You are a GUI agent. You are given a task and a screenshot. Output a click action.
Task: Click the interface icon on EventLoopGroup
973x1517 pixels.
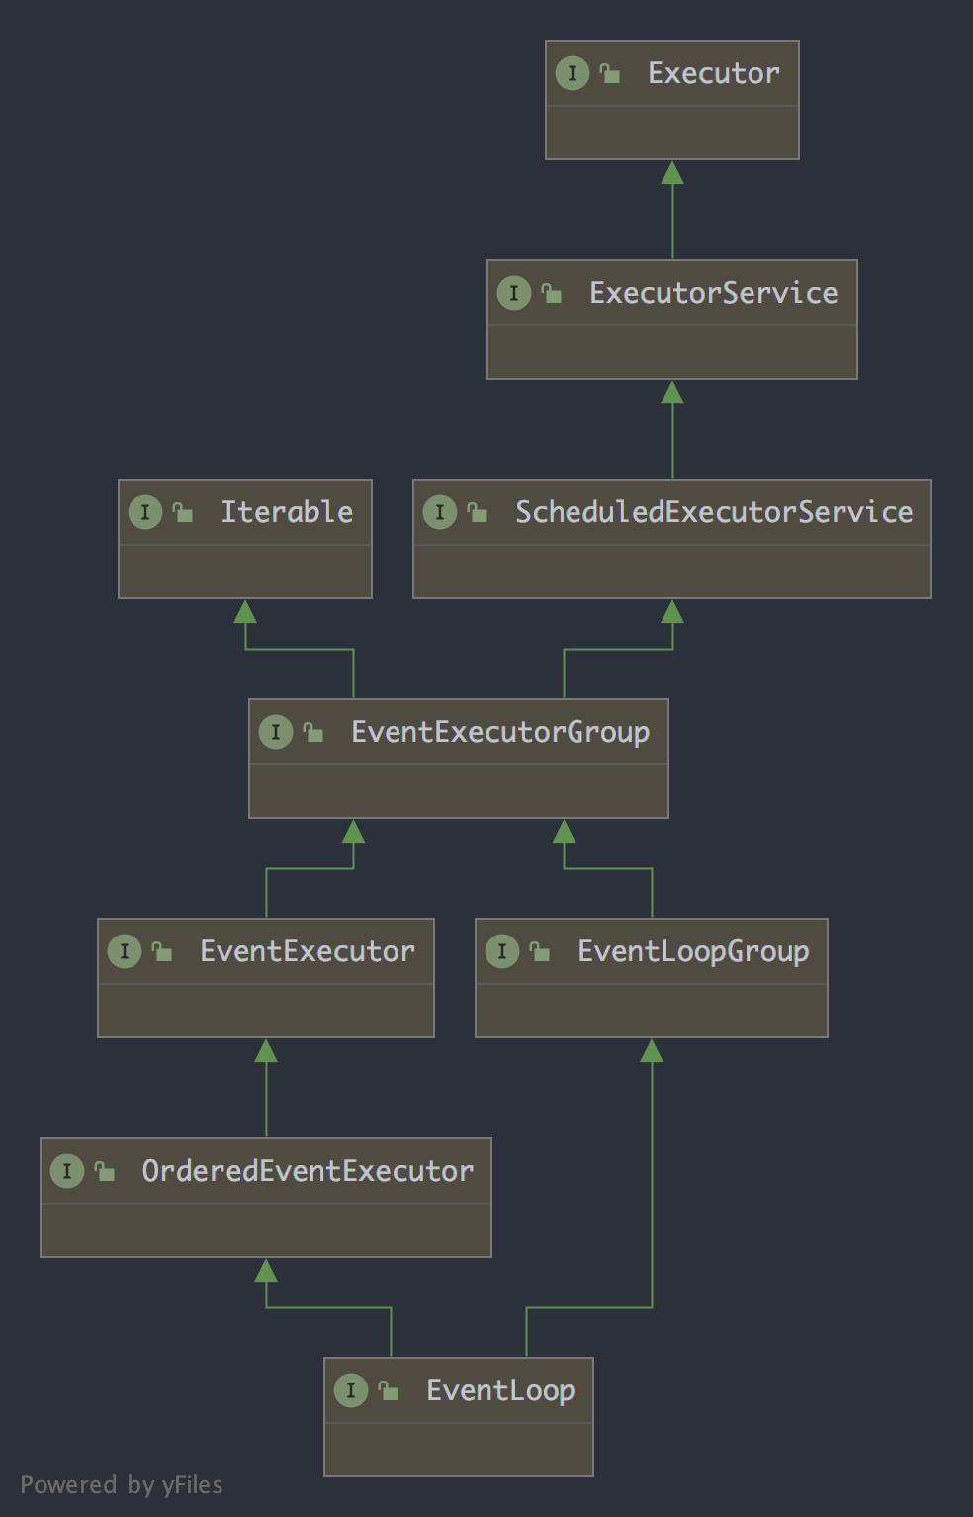(x=502, y=951)
